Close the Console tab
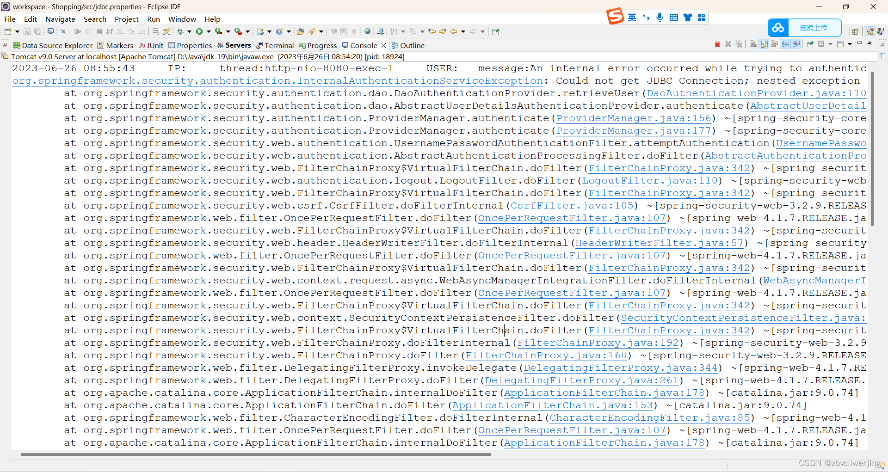Screen dimensions: 888x472 click(x=383, y=45)
